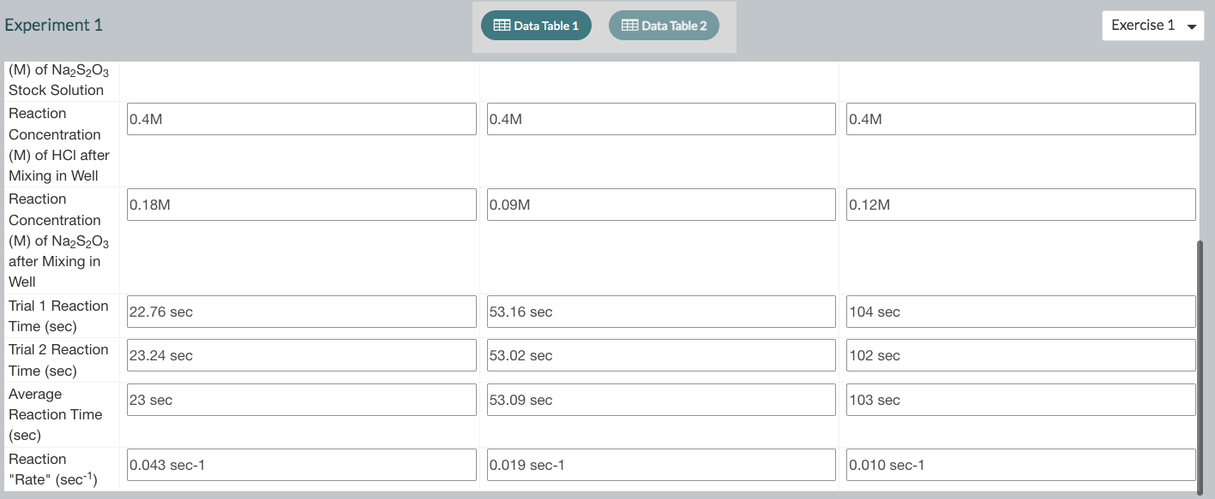The image size is (1215, 499).
Task: Select the 22.76 sec Trial 1 field
Action: [x=300, y=312]
